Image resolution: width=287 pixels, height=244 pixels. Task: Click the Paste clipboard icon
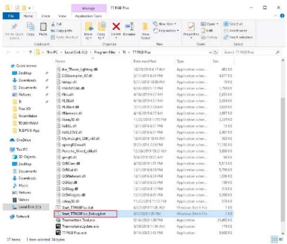(x=43, y=27)
